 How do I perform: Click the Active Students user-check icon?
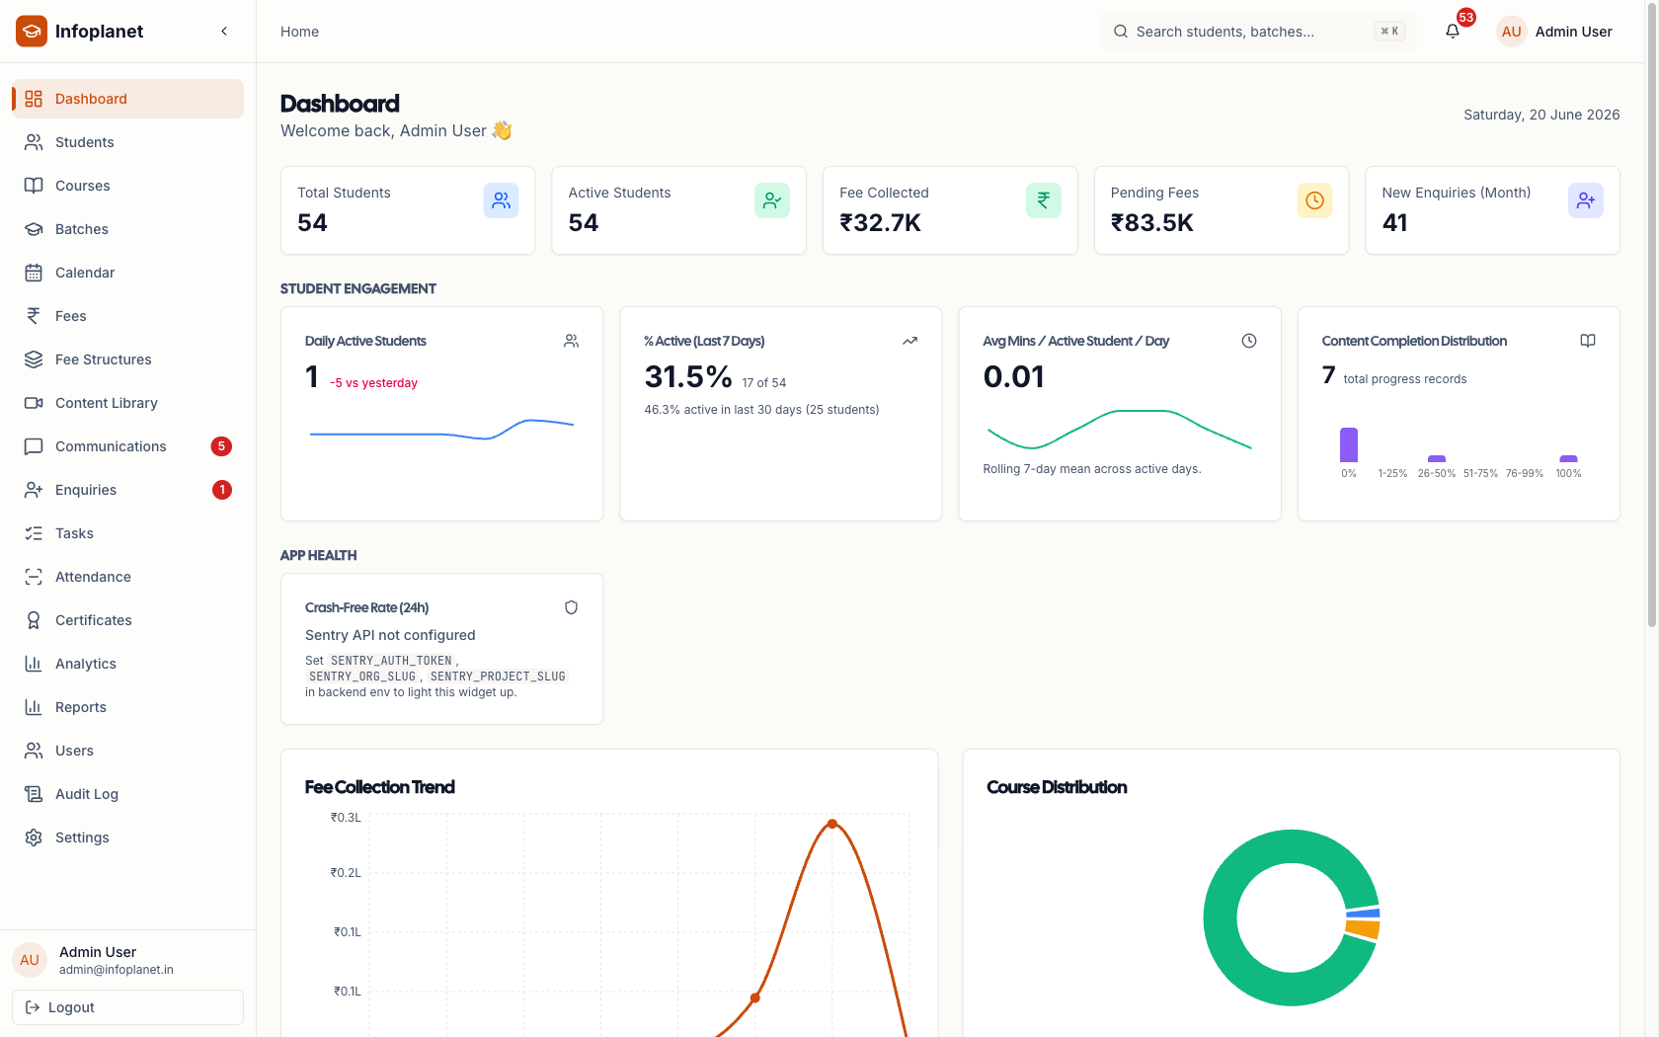point(772,200)
